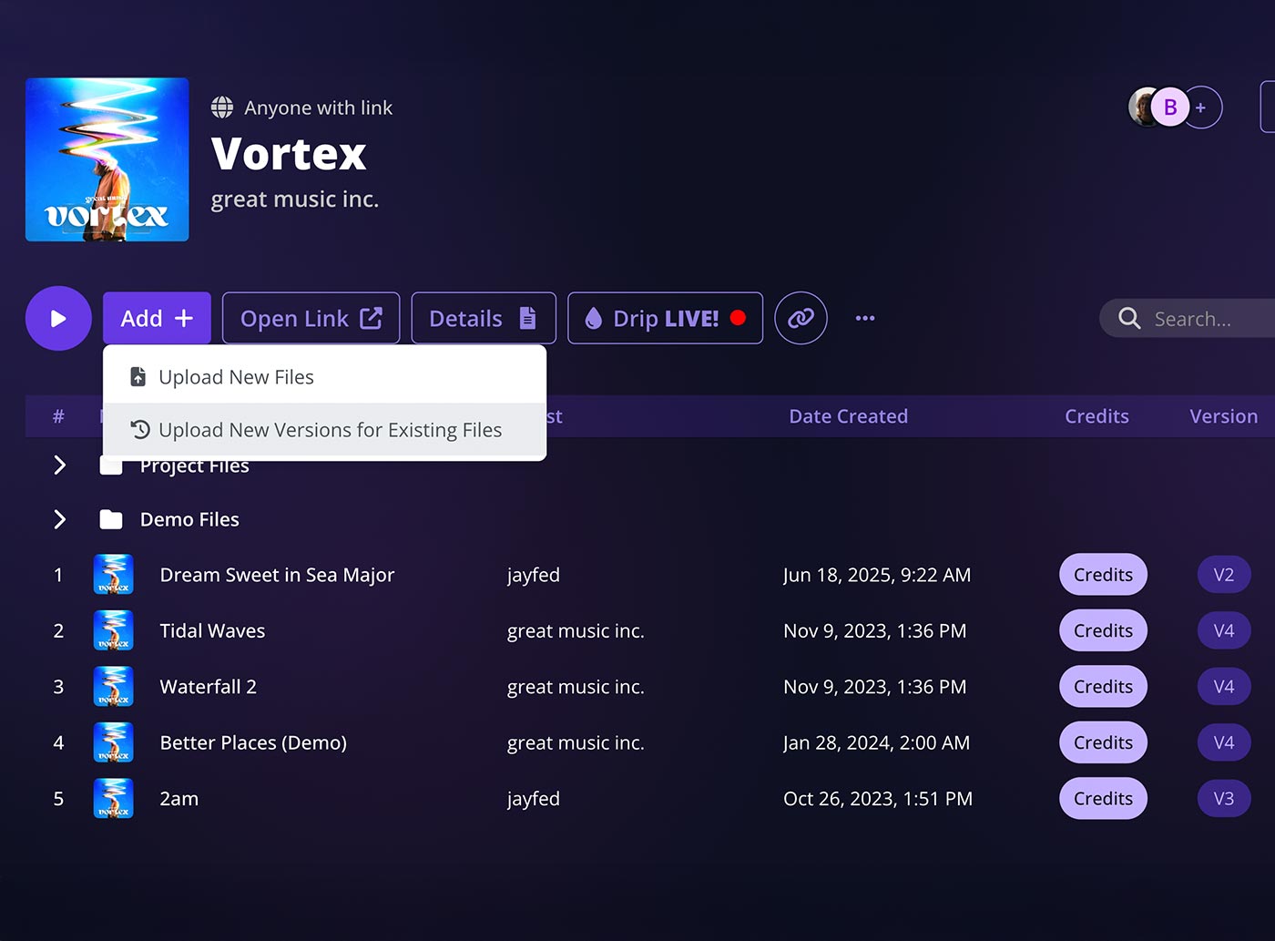1275x941 pixels.
Task: Click Better Places (Demo) track thumbnail
Action: pyautogui.click(x=114, y=742)
